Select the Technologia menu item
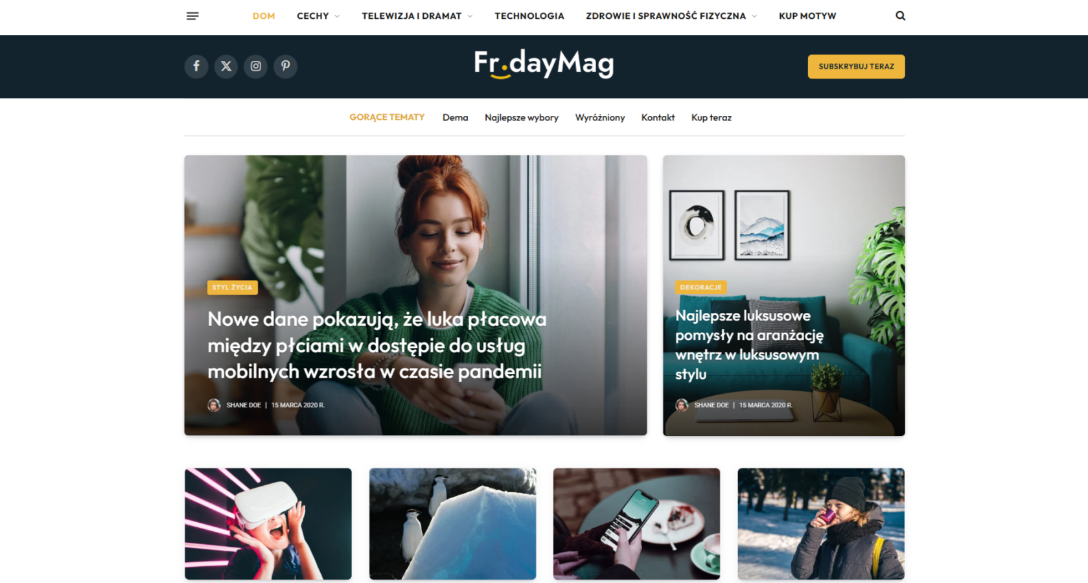The image size is (1088, 583). click(x=529, y=16)
